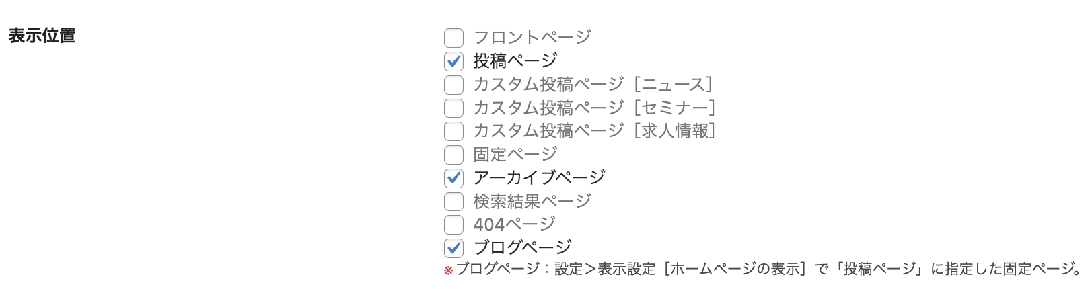Click the フロントページ label text

532,37
